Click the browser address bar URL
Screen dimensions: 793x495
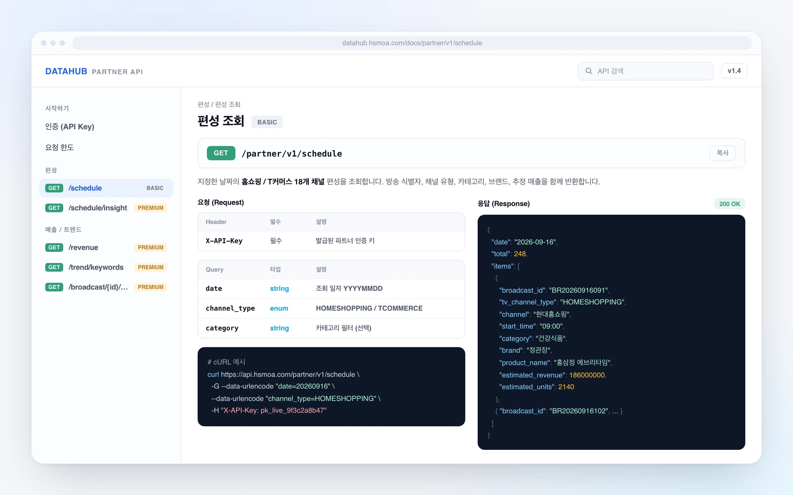coord(412,43)
